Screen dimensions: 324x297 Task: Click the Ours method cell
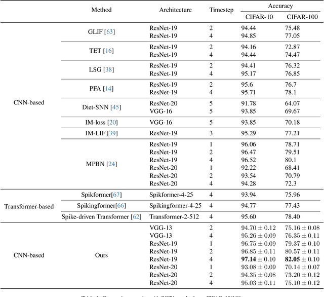[101, 255]
